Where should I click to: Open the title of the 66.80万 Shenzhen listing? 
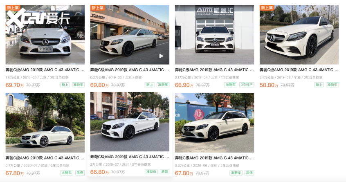(x=130, y=157)
